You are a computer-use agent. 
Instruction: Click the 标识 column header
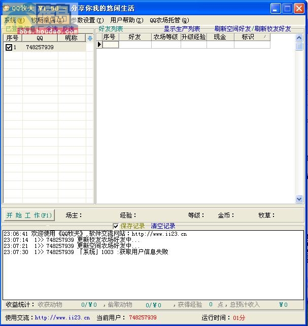click(252, 37)
